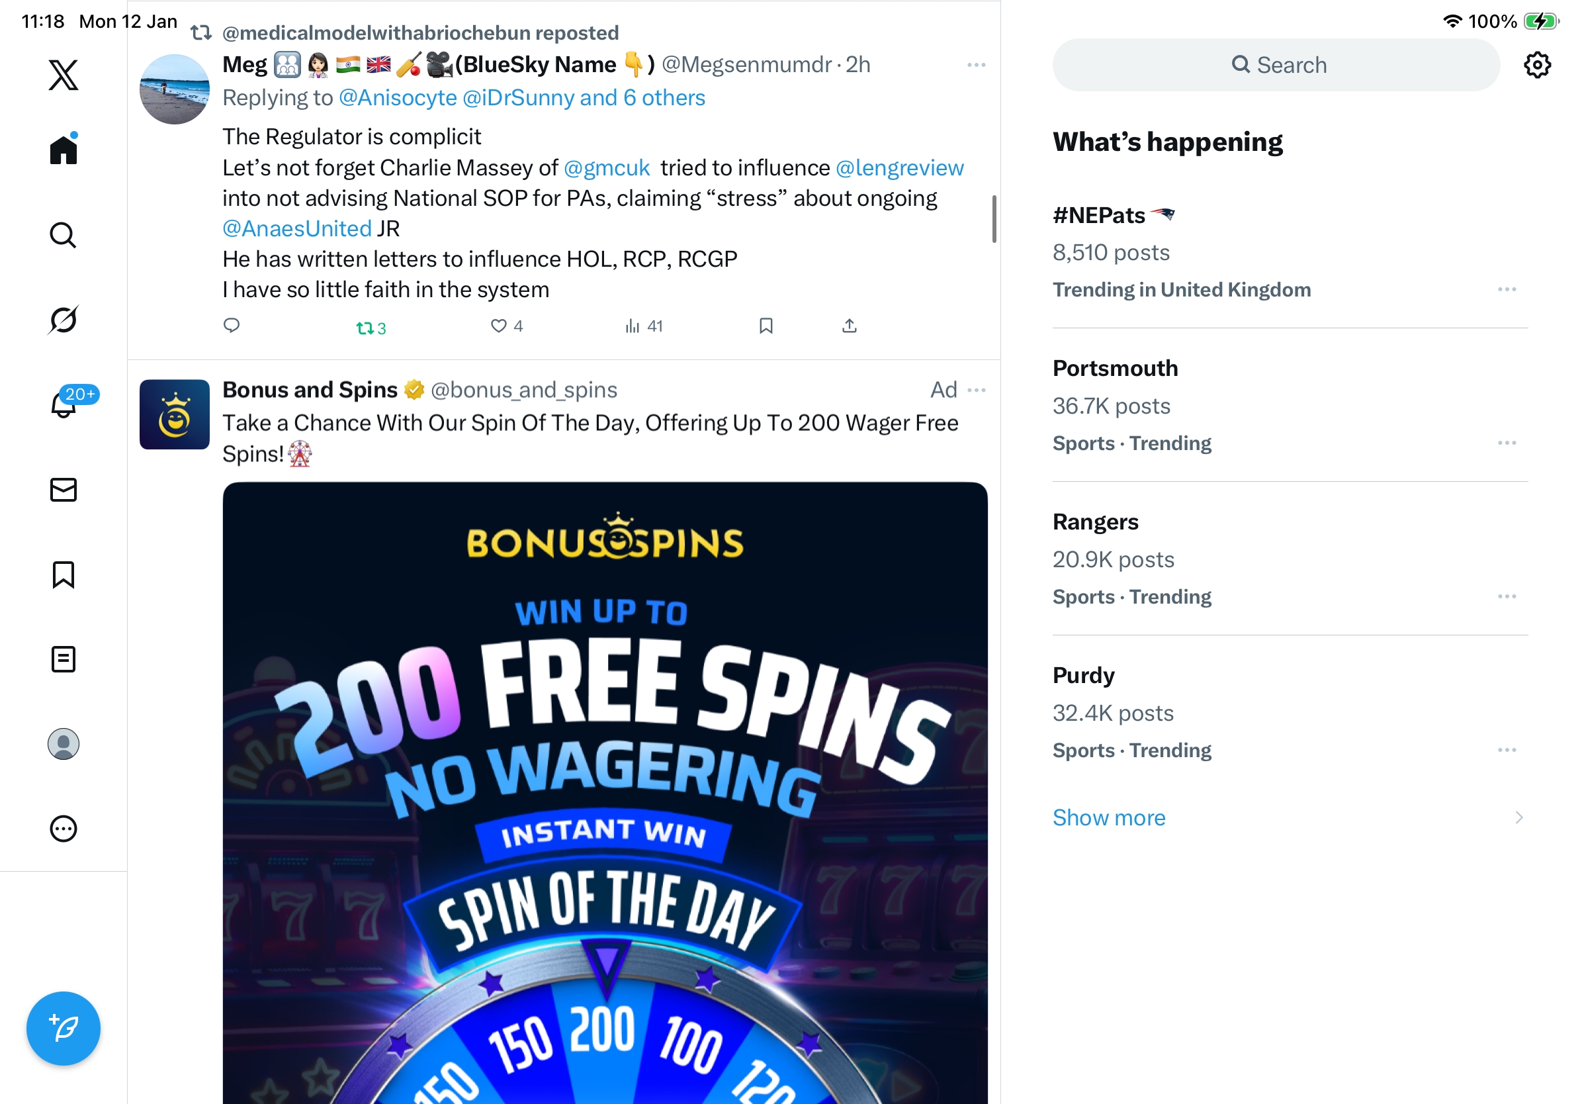1580x1104 pixels.
Task: Like Meg's post about the Regulator
Action: pyautogui.click(x=499, y=326)
